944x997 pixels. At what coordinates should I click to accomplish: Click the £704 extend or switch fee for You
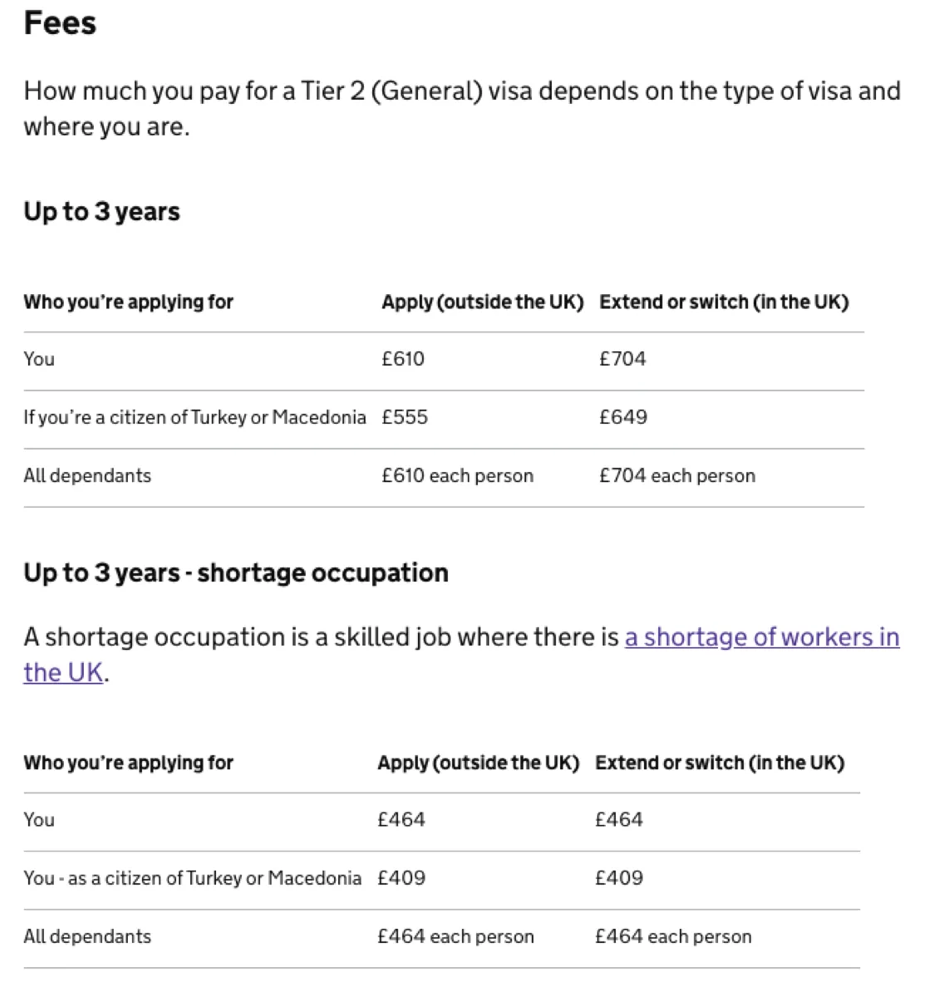[x=622, y=359]
